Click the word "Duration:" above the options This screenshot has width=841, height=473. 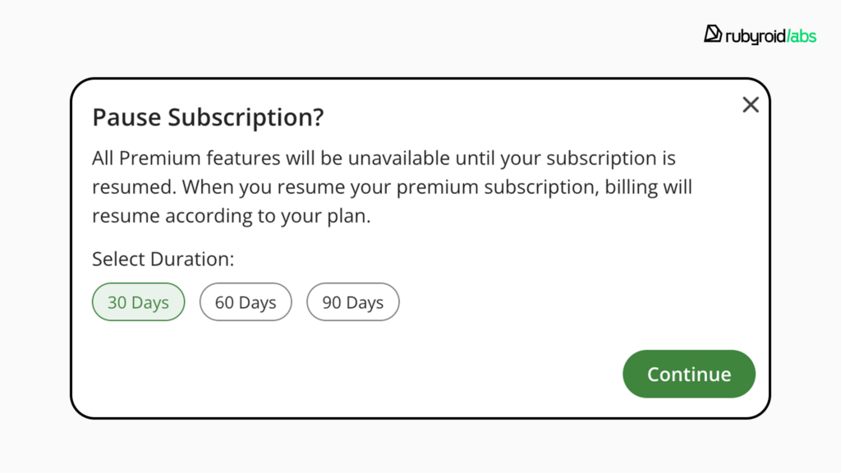click(x=193, y=259)
